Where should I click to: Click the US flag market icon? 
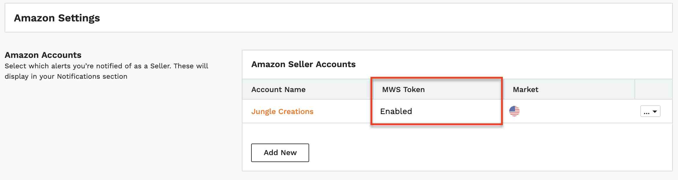point(514,111)
